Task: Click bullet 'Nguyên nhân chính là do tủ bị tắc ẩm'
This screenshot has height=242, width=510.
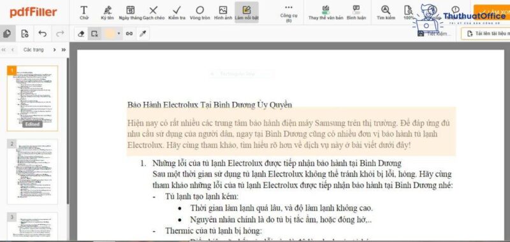Action: [x=280, y=220]
